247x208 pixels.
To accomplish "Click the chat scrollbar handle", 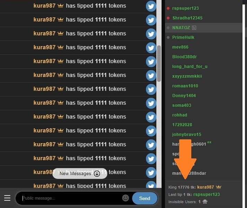I will (159, 63).
